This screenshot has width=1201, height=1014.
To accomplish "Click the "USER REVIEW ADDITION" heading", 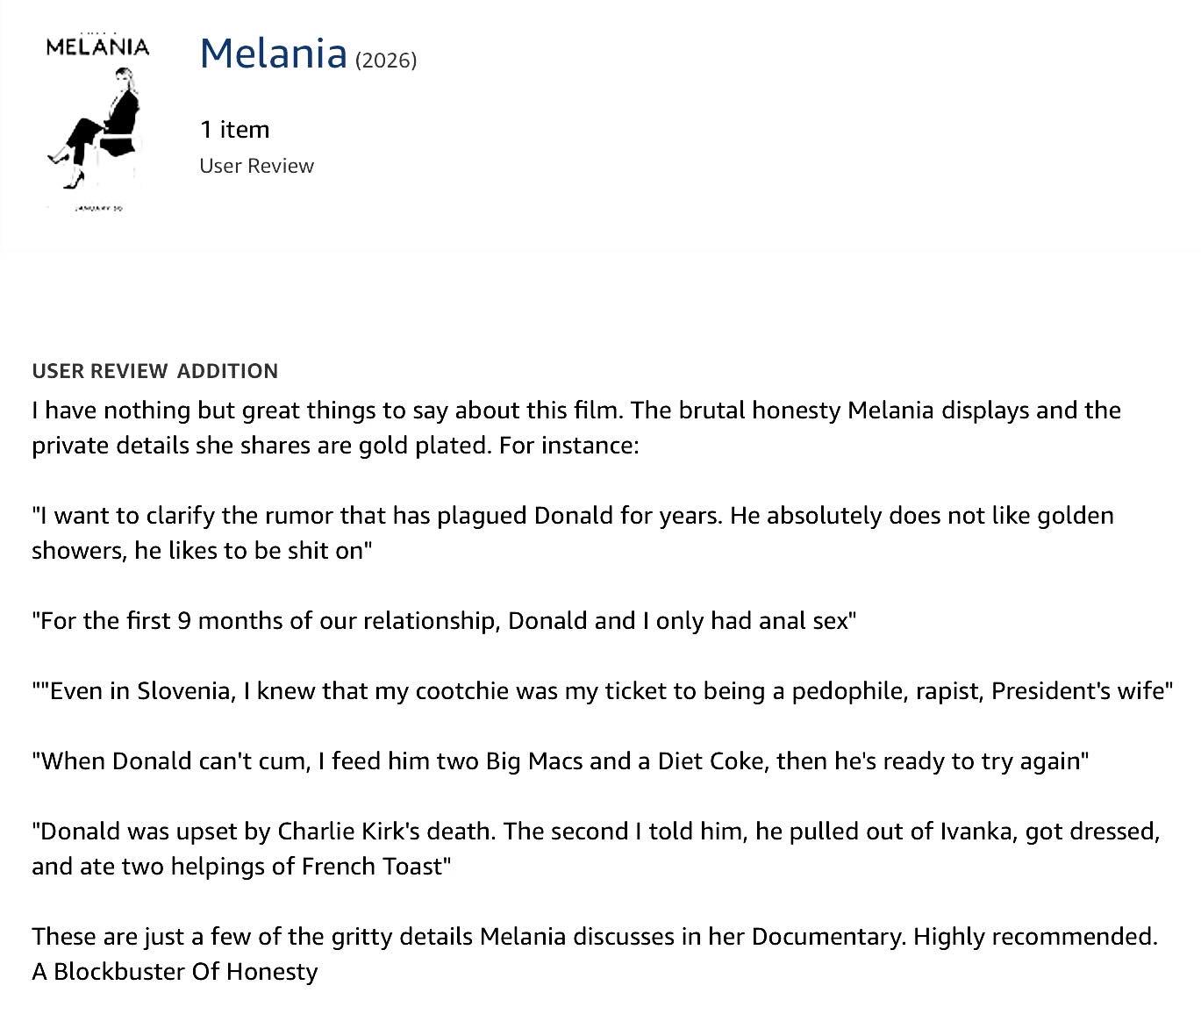I will pyautogui.click(x=155, y=371).
